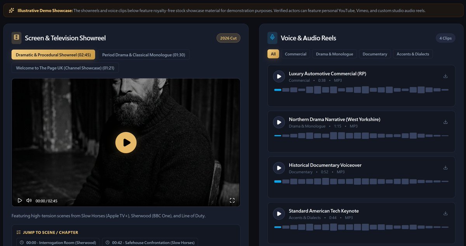This screenshot has height=246, width=466.
Task: Download the Standard American Tech Keynote MP3
Action: click(x=445, y=213)
